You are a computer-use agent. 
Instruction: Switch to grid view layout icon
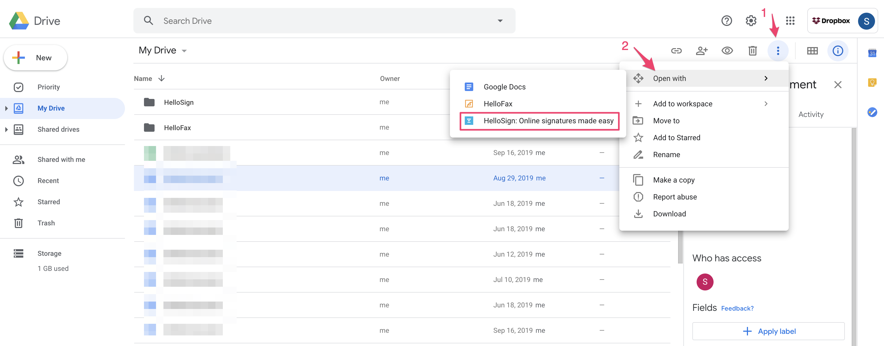click(x=812, y=51)
